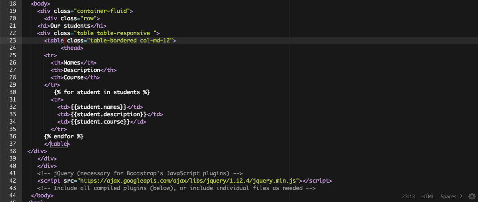Click line number 23 in the gutter
The height and width of the screenshot is (202, 478).
coord(13,41)
